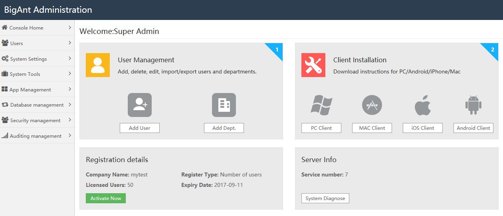Click the Download instructions description text

[x=397, y=72]
